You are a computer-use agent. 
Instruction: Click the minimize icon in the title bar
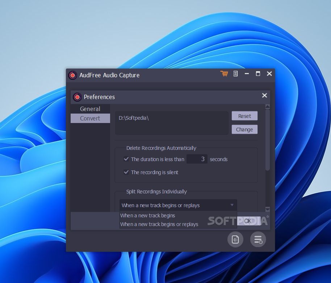coord(247,73)
